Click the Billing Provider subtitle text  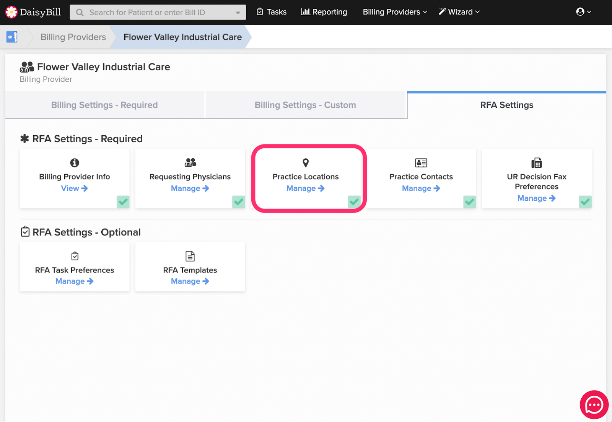46,80
